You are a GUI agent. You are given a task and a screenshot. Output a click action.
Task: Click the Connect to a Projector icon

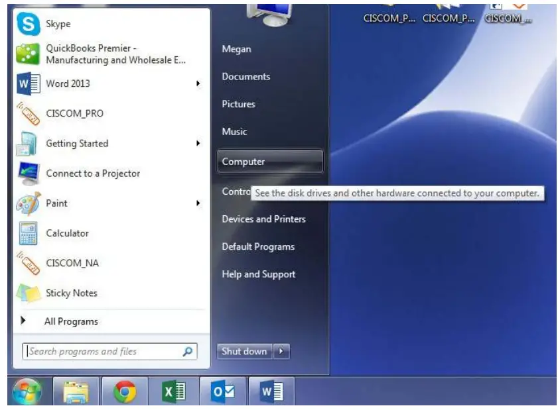[29, 174]
